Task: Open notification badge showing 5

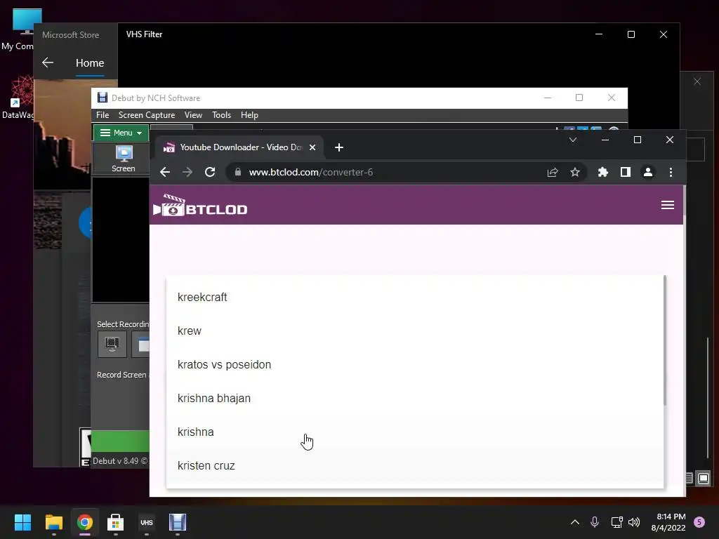Action: 699,522
